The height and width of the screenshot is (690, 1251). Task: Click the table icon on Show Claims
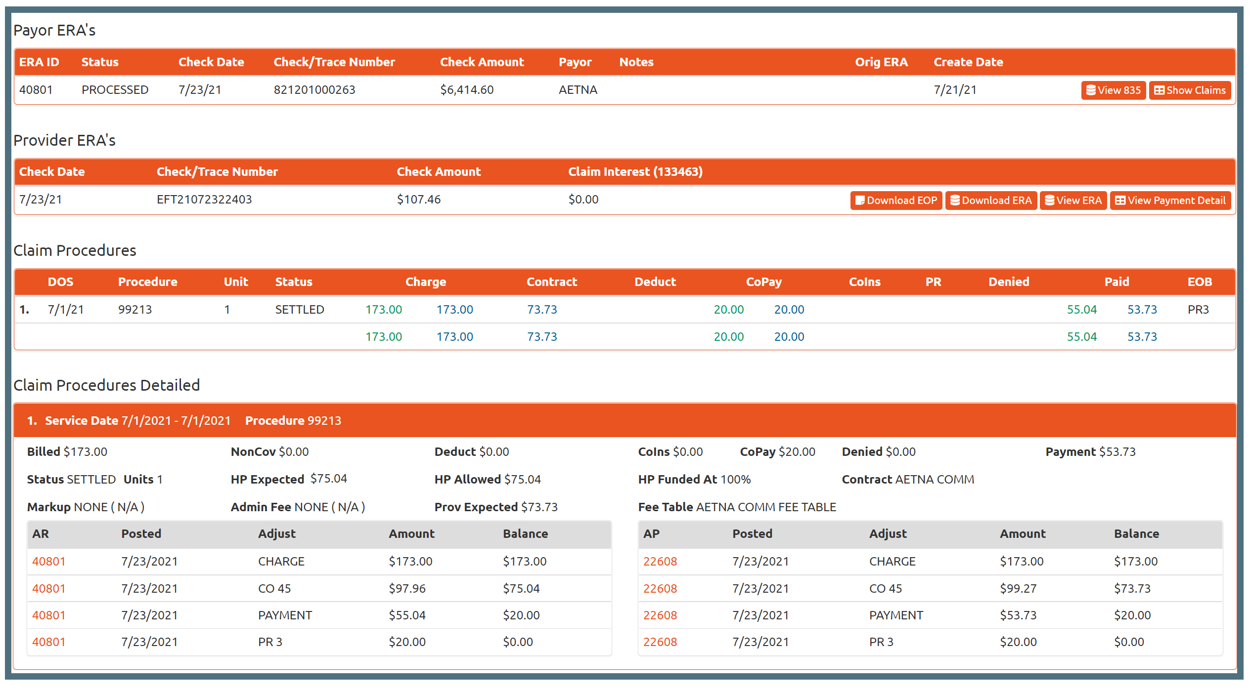pos(1159,90)
